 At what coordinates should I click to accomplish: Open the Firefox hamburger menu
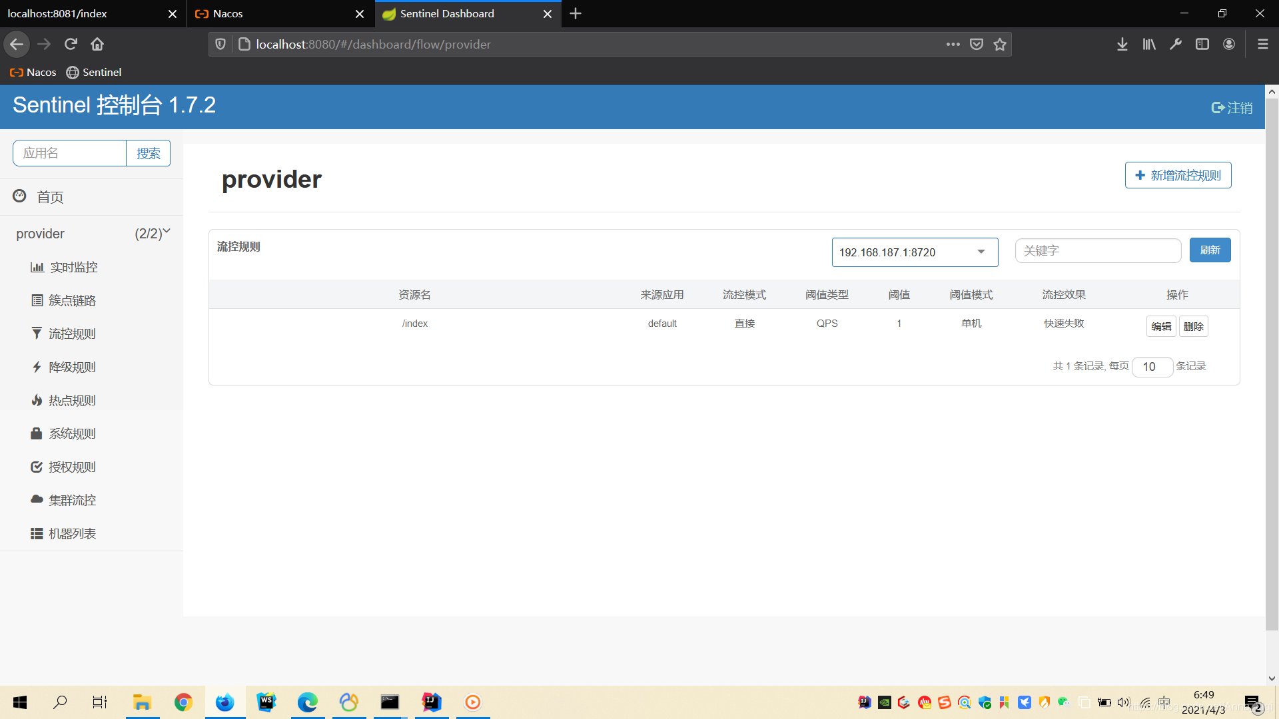1262,44
